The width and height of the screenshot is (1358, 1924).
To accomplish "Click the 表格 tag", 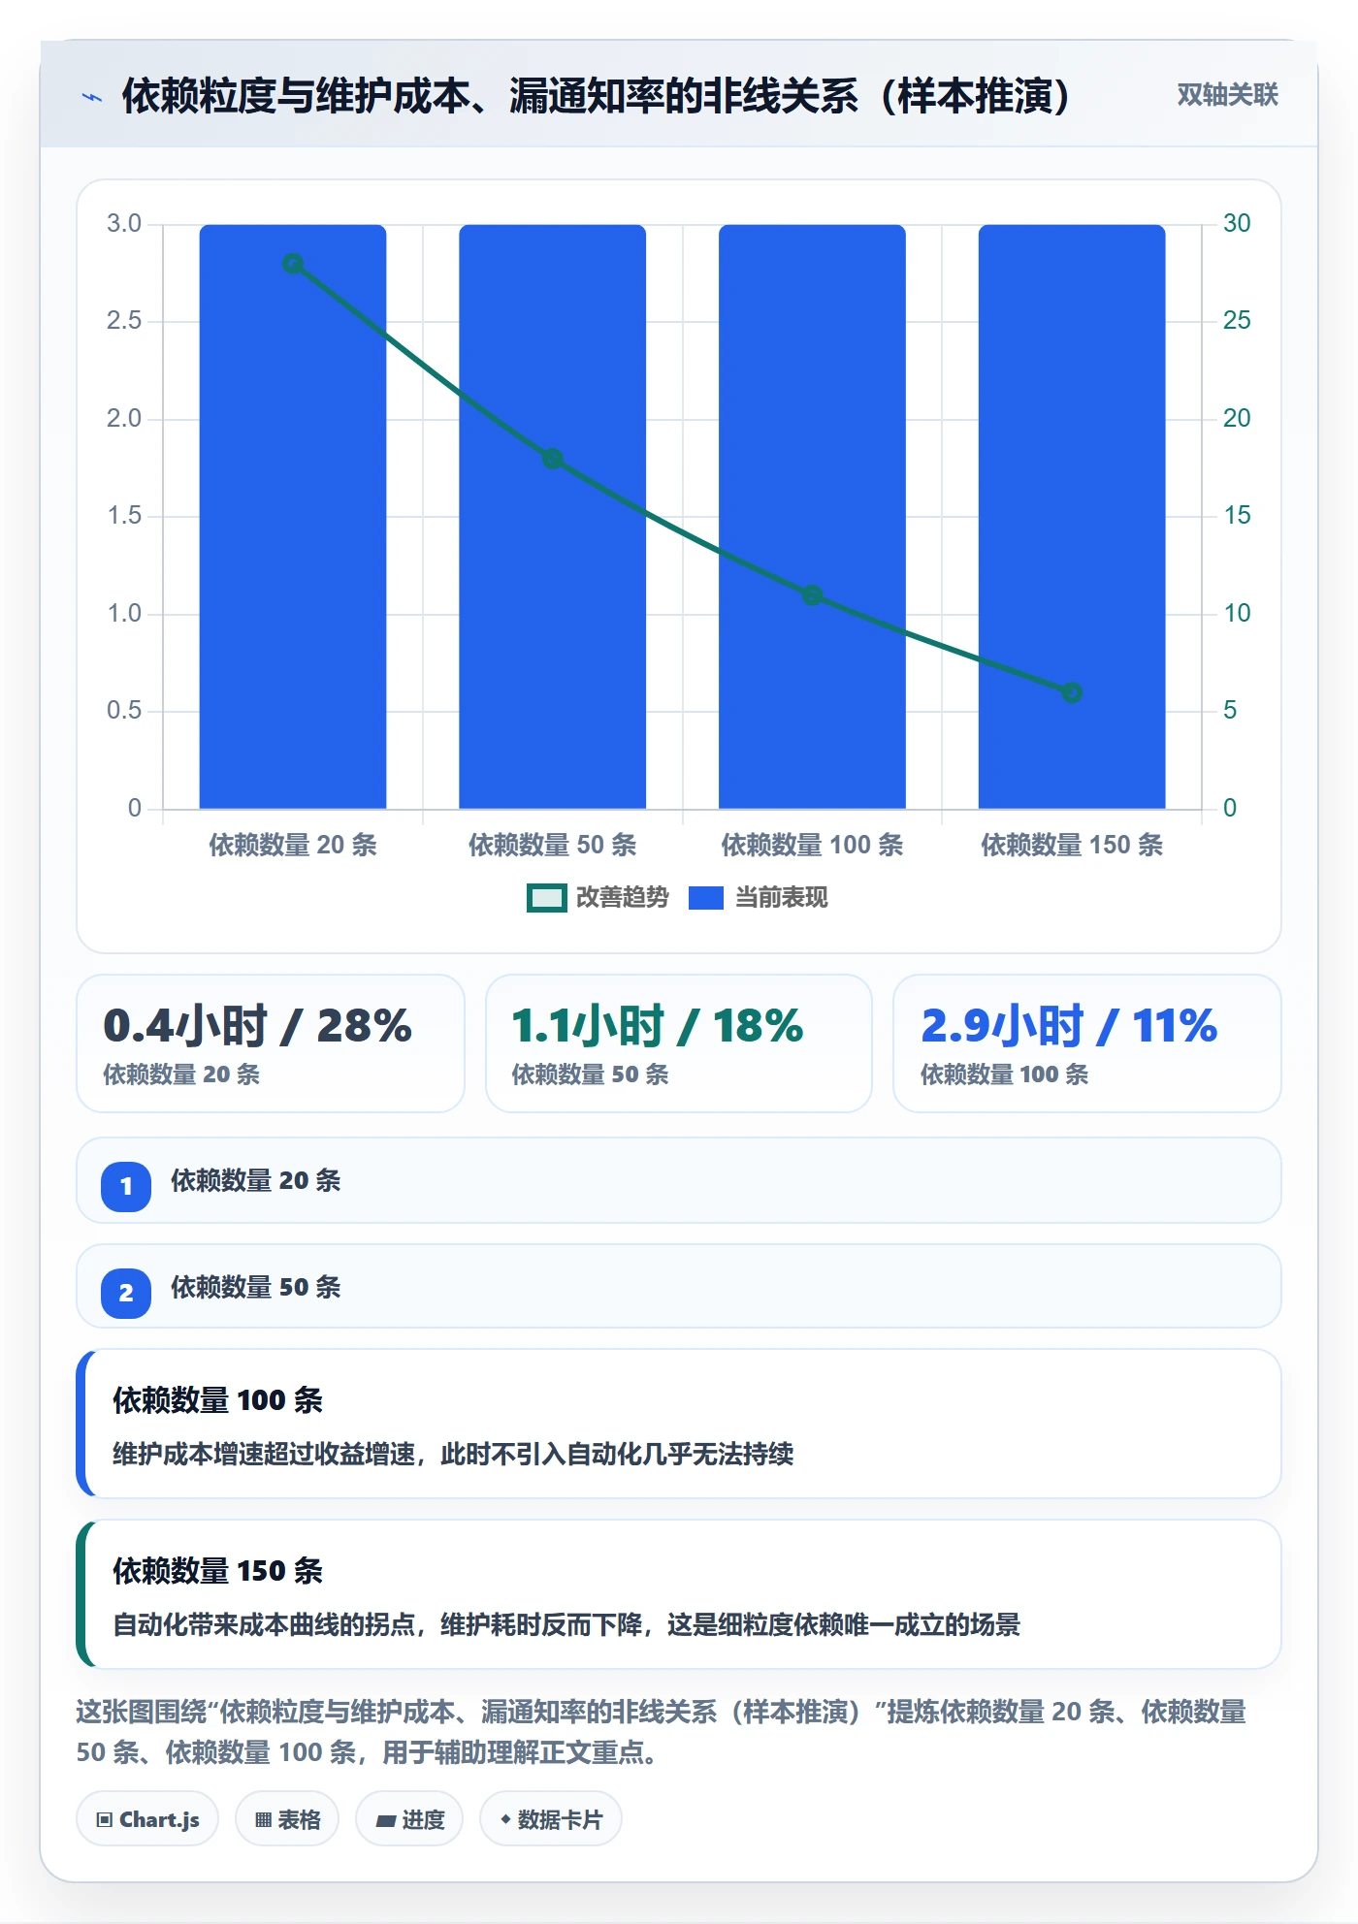I will pos(287,1819).
